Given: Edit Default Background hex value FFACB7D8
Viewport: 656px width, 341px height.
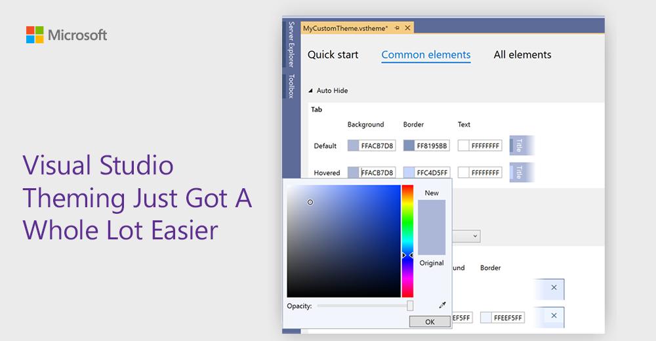Looking at the screenshot, I should (377, 146).
